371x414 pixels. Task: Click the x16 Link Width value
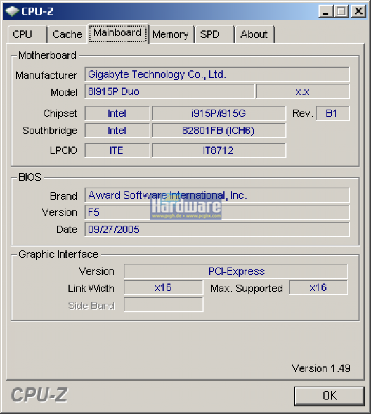pyautogui.click(x=163, y=287)
